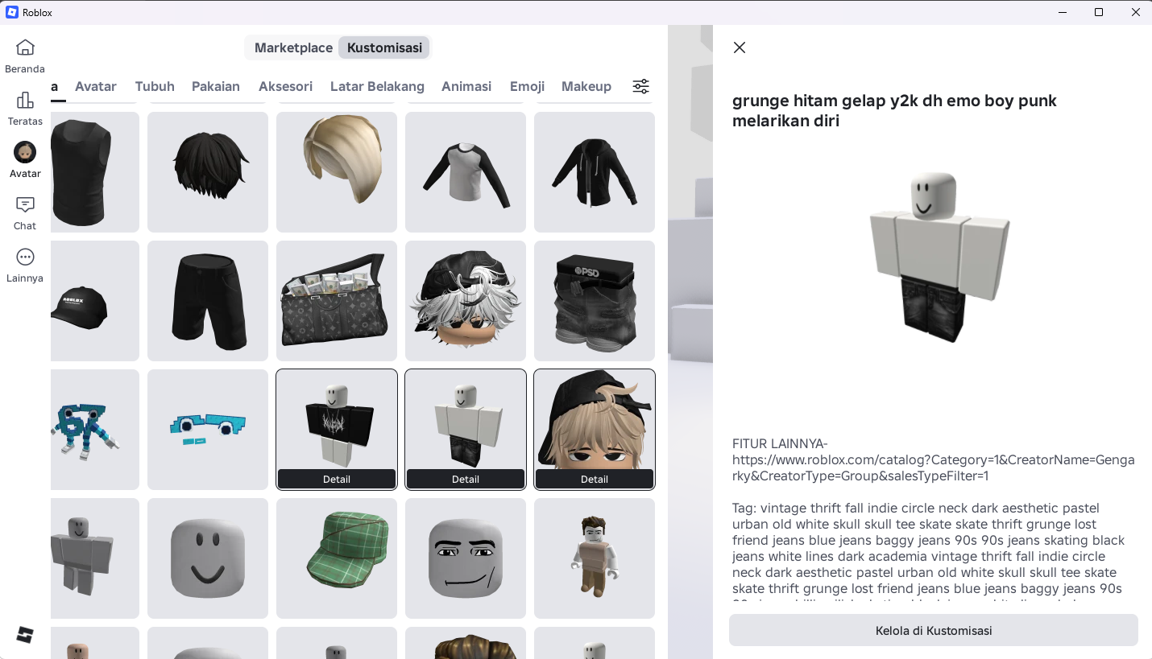Close the item detail panel
This screenshot has height=659, width=1152.
point(740,47)
